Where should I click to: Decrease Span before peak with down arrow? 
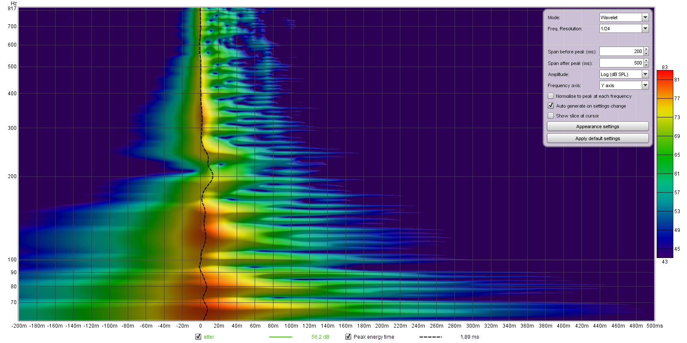click(646, 54)
